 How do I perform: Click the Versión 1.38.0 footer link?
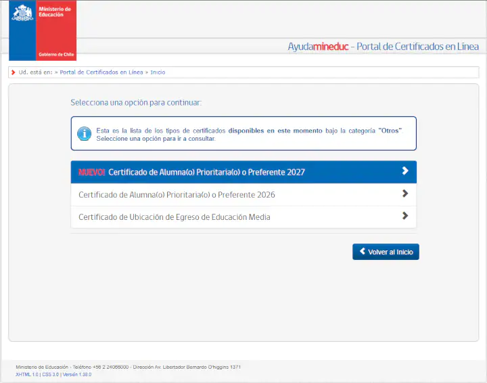77,375
